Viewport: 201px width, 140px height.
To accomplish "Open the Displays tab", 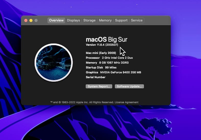I will click(x=73, y=20).
